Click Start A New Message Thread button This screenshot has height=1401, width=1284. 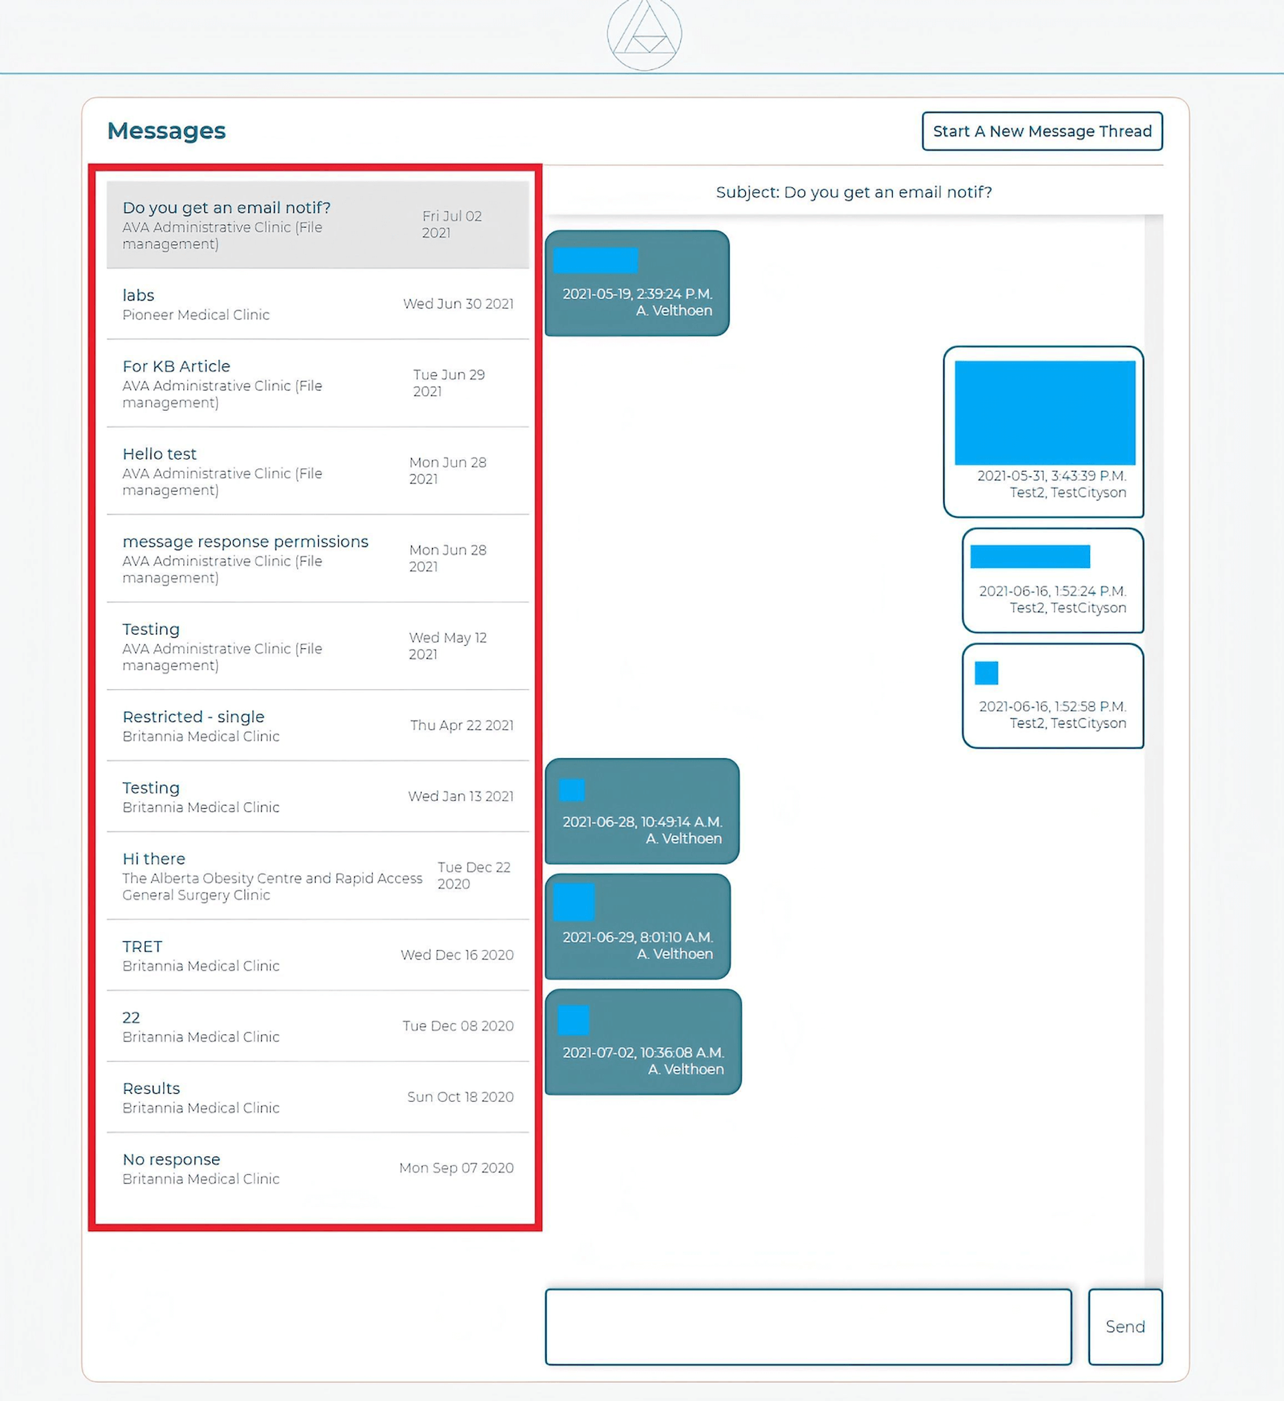[1041, 131]
